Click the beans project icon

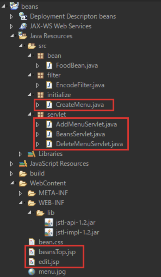(x=14, y=6)
